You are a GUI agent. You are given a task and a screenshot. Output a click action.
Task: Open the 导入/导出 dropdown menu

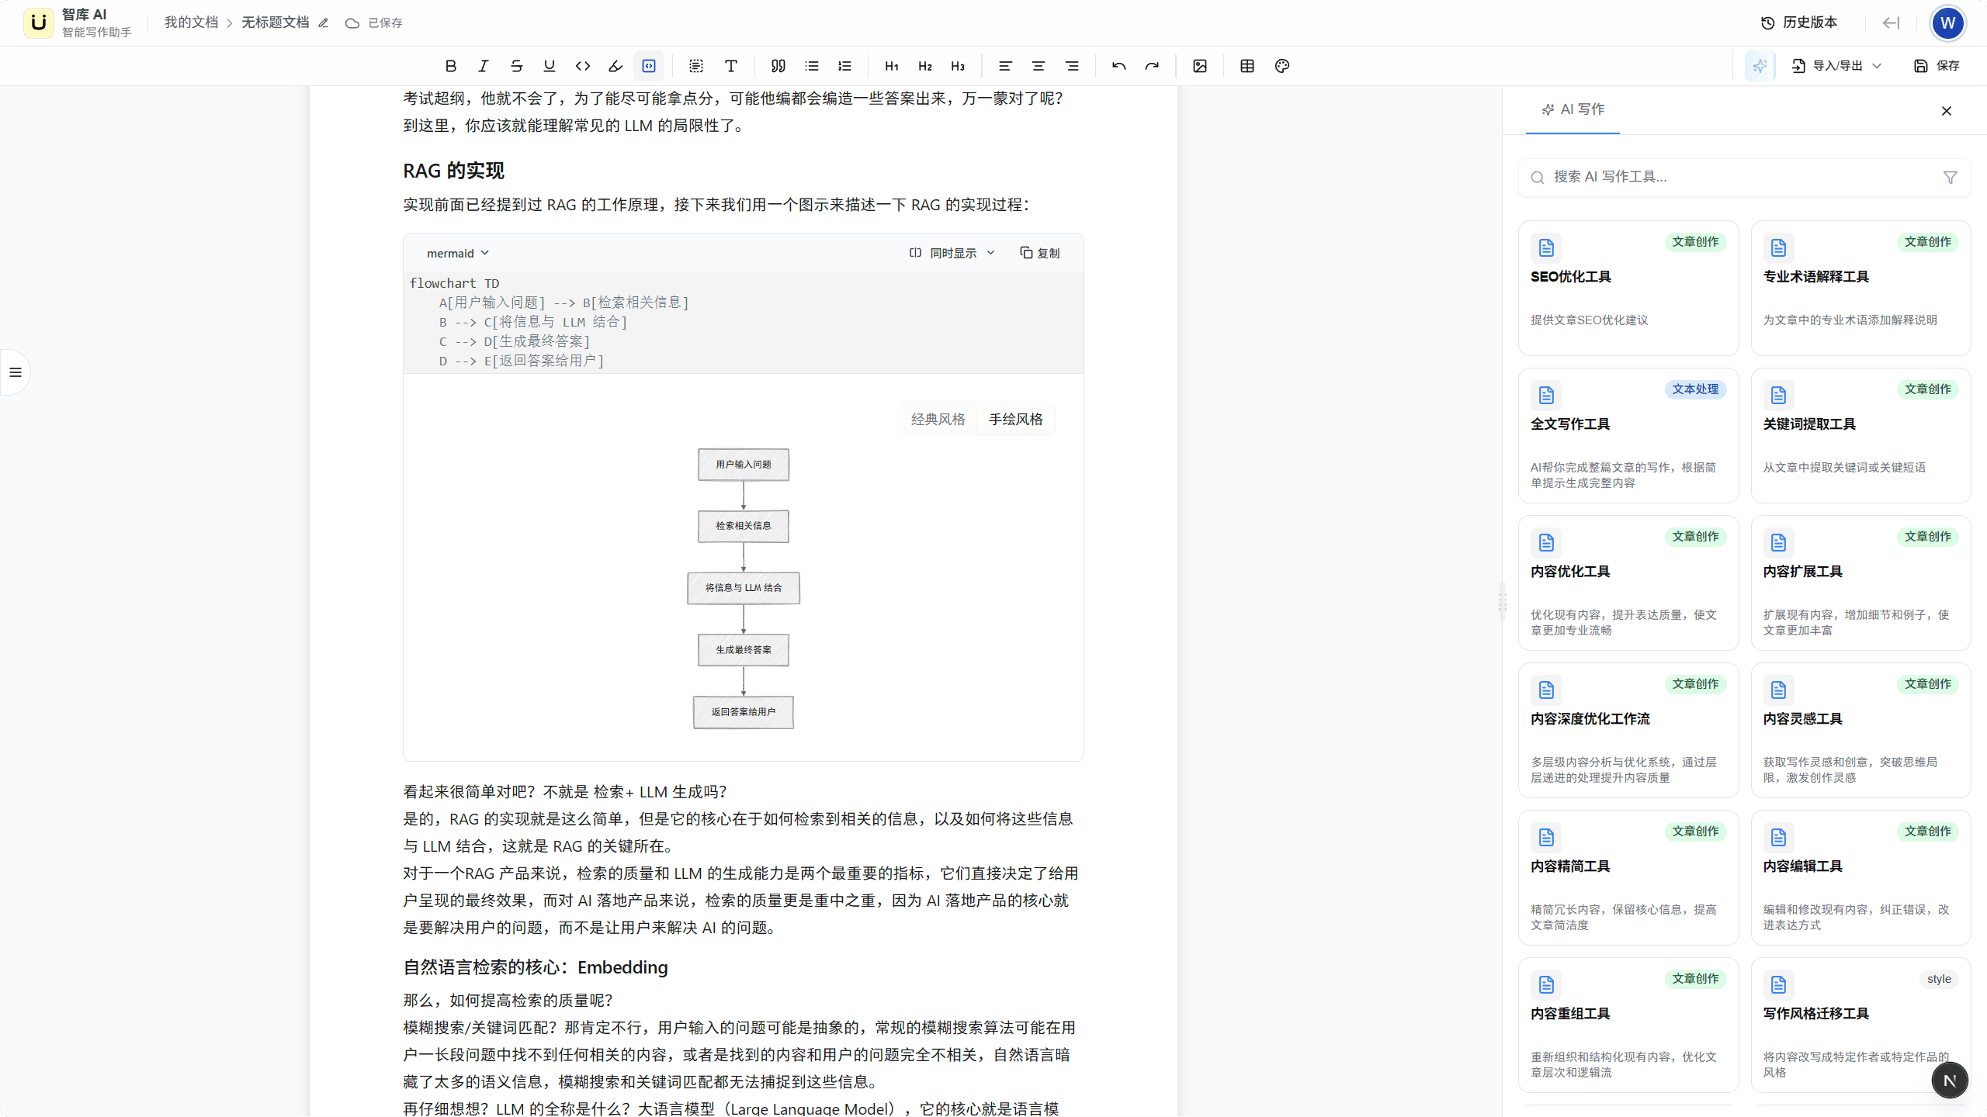click(x=1836, y=66)
